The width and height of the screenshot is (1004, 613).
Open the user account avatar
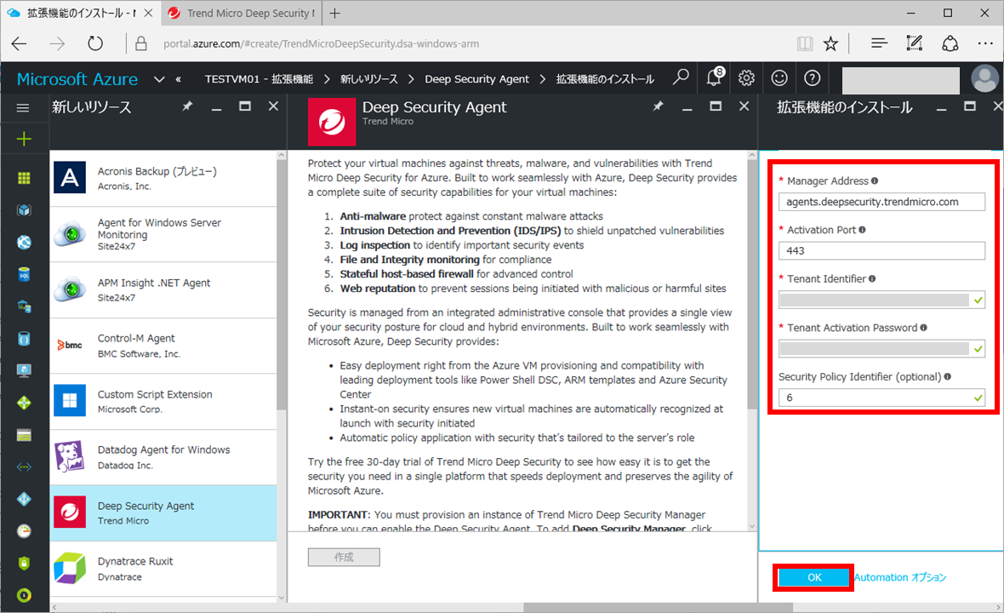pos(984,77)
